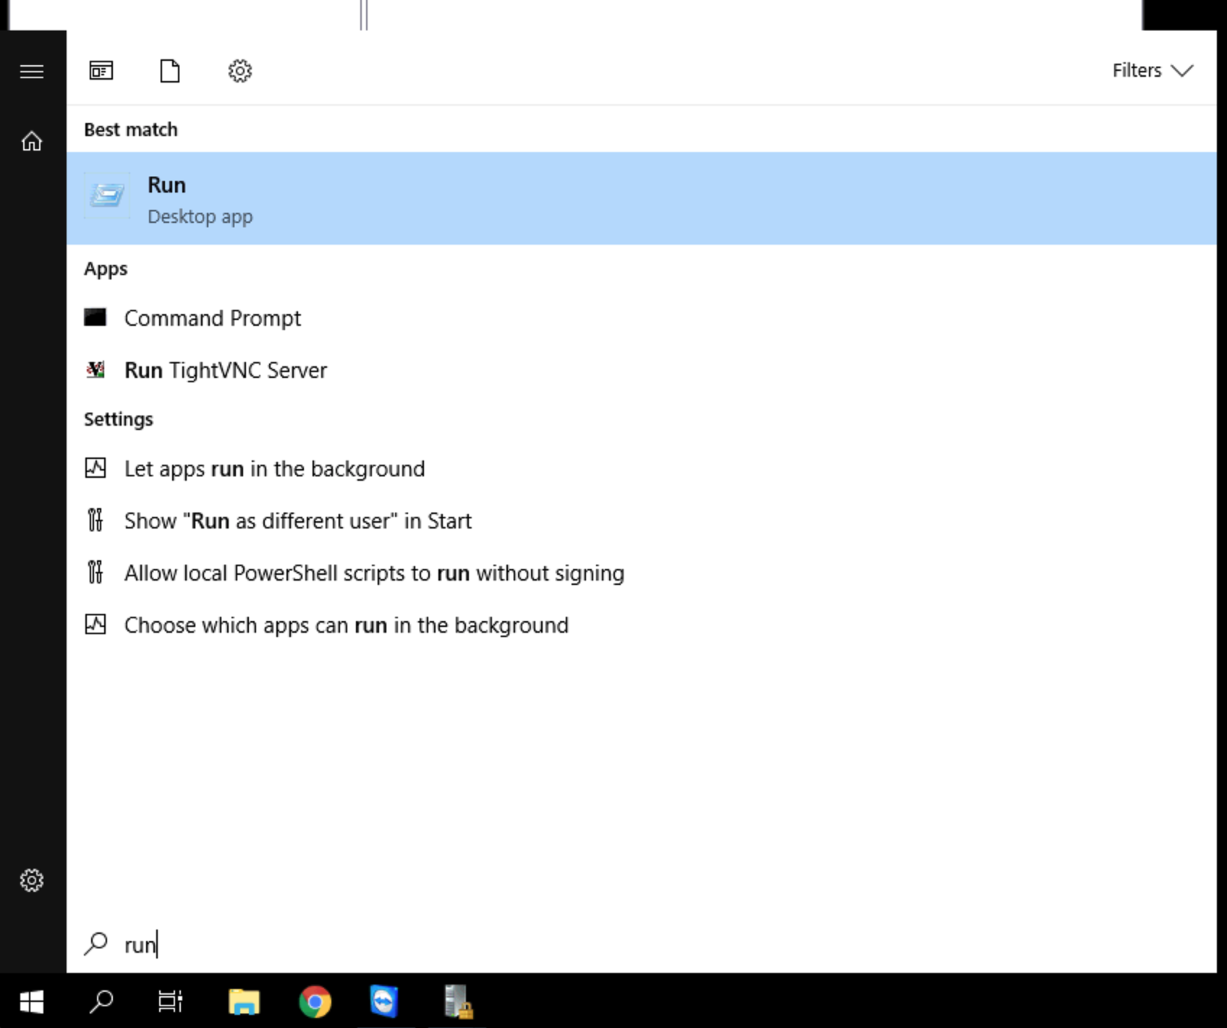Open Allow local PowerShell scripts setting
The width and height of the screenshot is (1227, 1028).
642,573
